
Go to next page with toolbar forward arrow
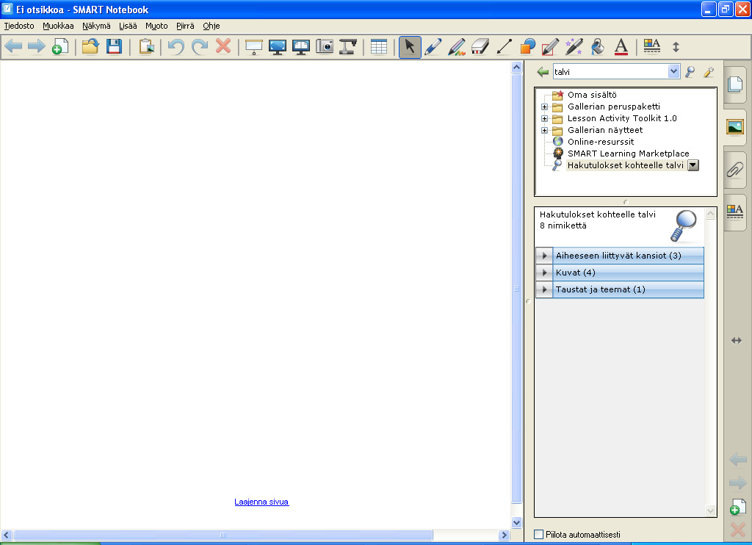[37, 46]
